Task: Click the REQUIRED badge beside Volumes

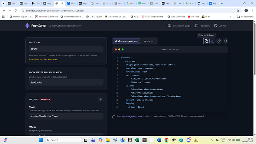Action: (x=45, y=99)
